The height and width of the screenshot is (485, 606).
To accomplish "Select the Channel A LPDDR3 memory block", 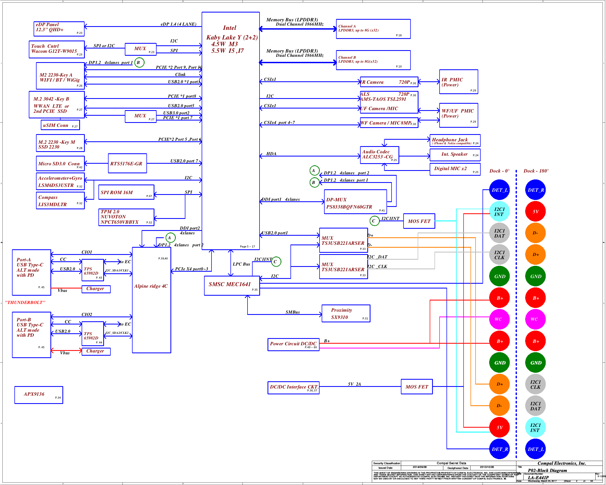I will coord(373,29).
